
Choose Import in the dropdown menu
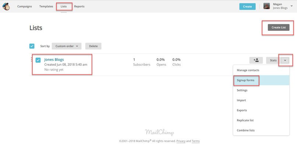(x=261, y=100)
